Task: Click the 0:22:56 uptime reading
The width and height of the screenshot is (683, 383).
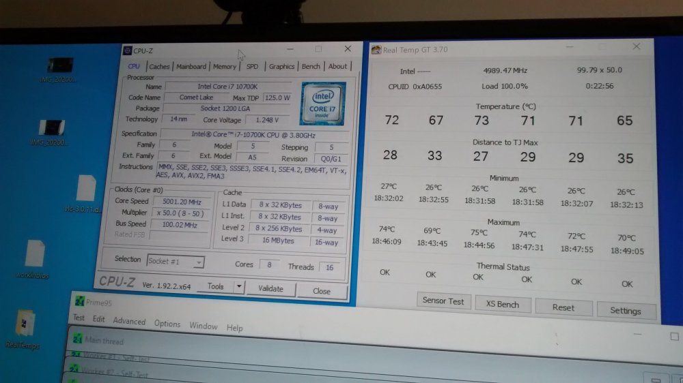Action: click(600, 86)
